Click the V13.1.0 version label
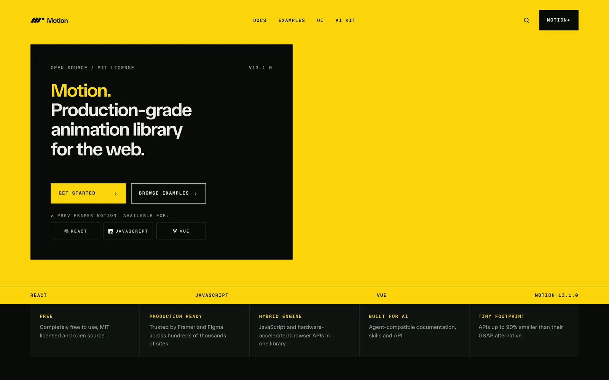 point(260,68)
